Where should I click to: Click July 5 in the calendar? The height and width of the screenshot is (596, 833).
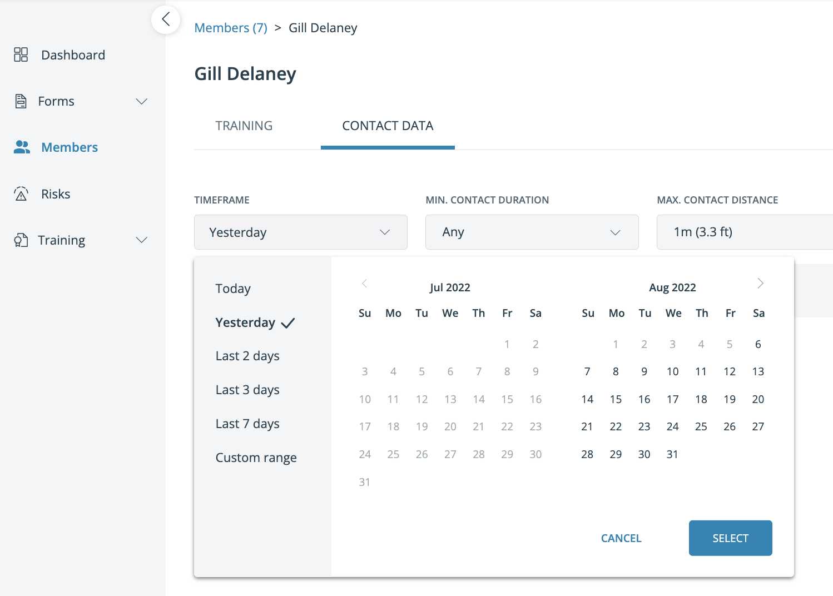tap(422, 371)
